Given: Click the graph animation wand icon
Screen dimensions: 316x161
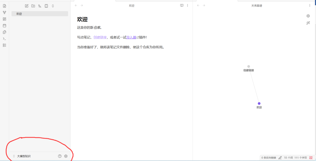Looking at the screenshot, I should pos(308,23).
